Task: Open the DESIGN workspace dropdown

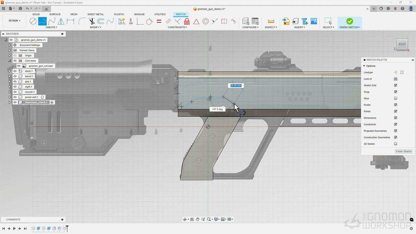Action: pos(14,21)
